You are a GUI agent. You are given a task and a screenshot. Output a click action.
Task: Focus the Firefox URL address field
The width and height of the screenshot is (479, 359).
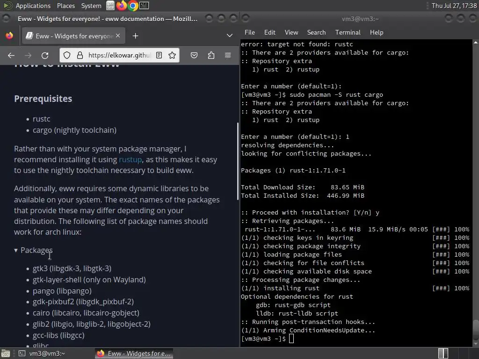tap(119, 55)
